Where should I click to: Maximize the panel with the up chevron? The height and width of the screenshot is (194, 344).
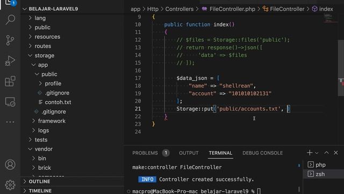point(326,153)
